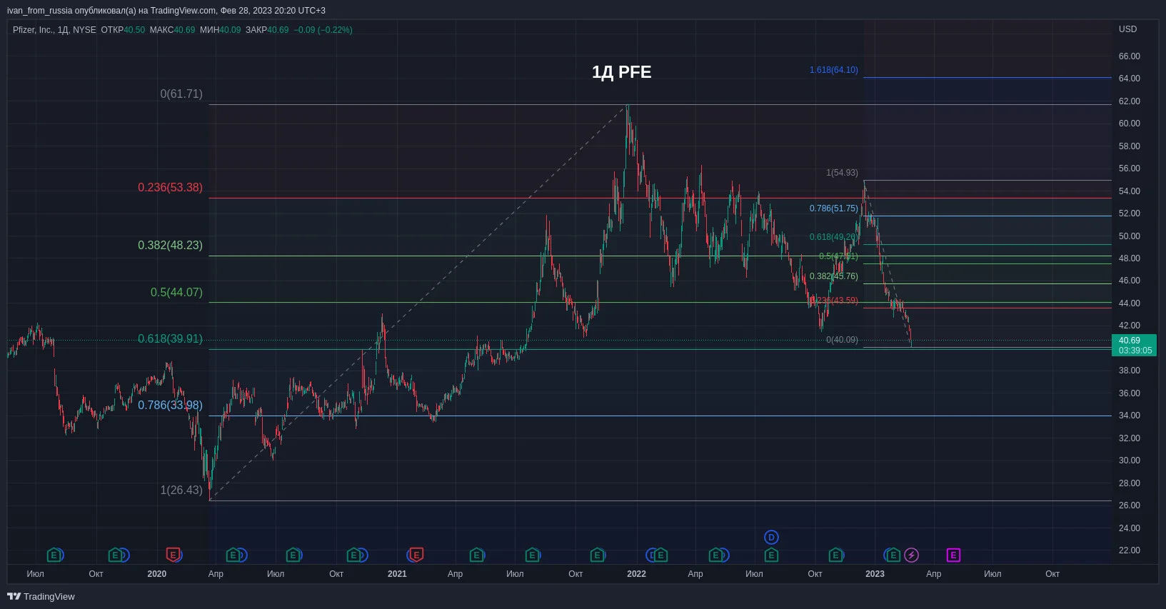Click the '2021' label on the time axis
Image resolution: width=1166 pixels, height=609 pixels.
(397, 574)
